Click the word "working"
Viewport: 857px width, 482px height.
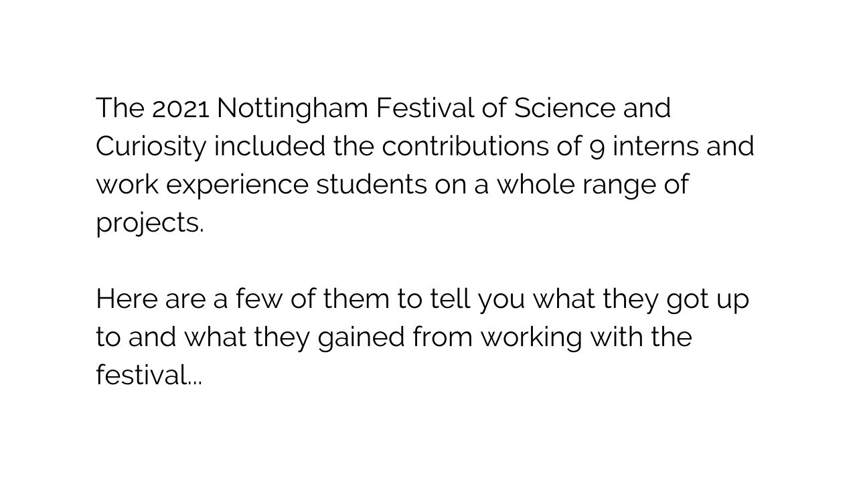coord(531,337)
